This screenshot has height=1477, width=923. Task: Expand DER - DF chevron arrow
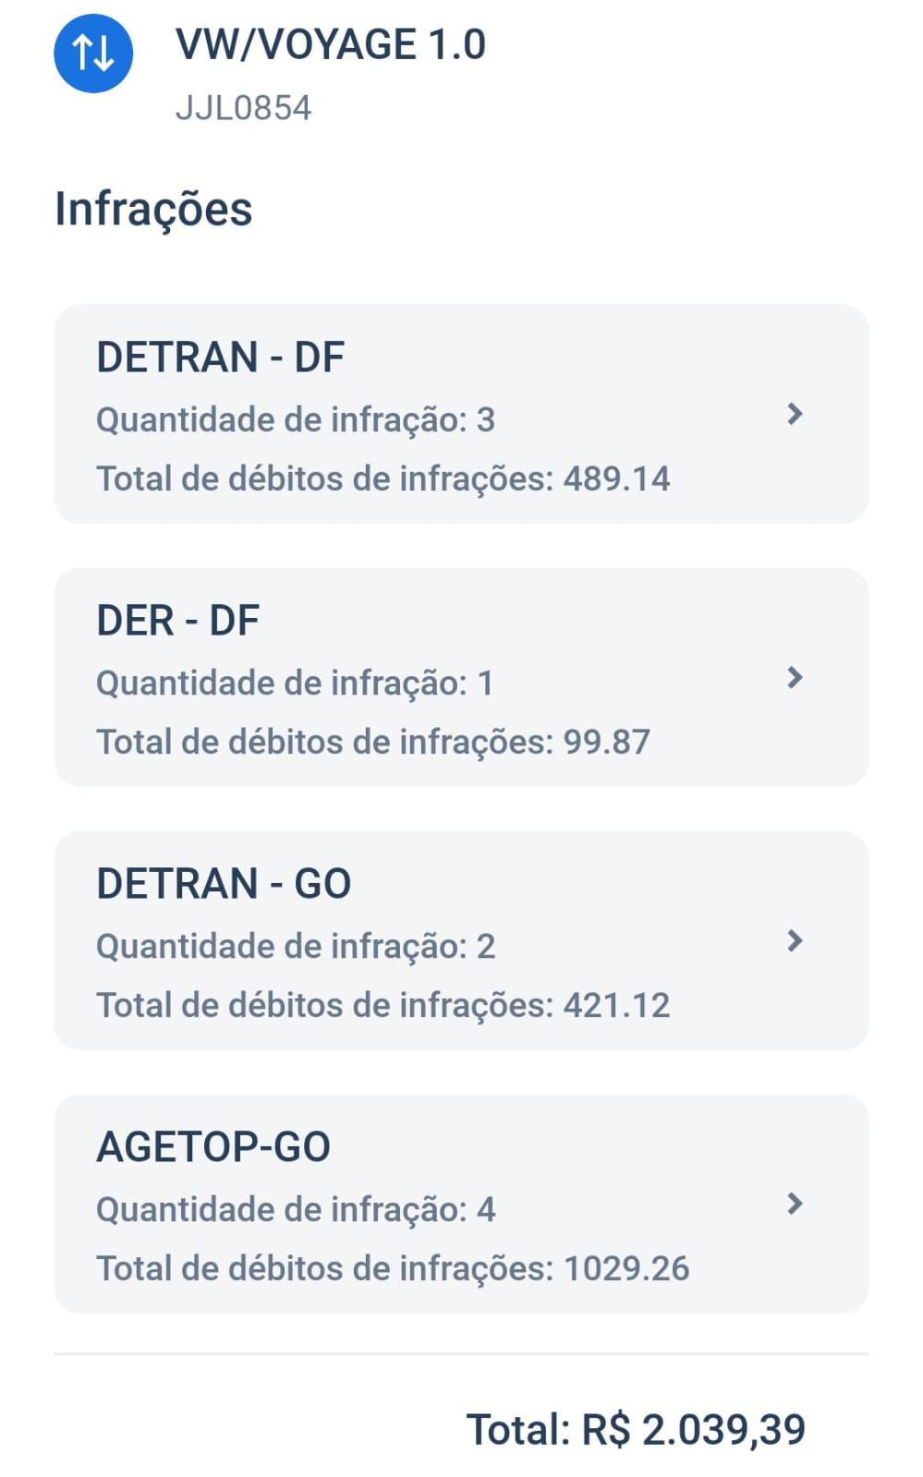coord(794,677)
